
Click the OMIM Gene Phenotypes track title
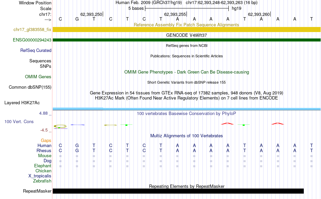187,72
